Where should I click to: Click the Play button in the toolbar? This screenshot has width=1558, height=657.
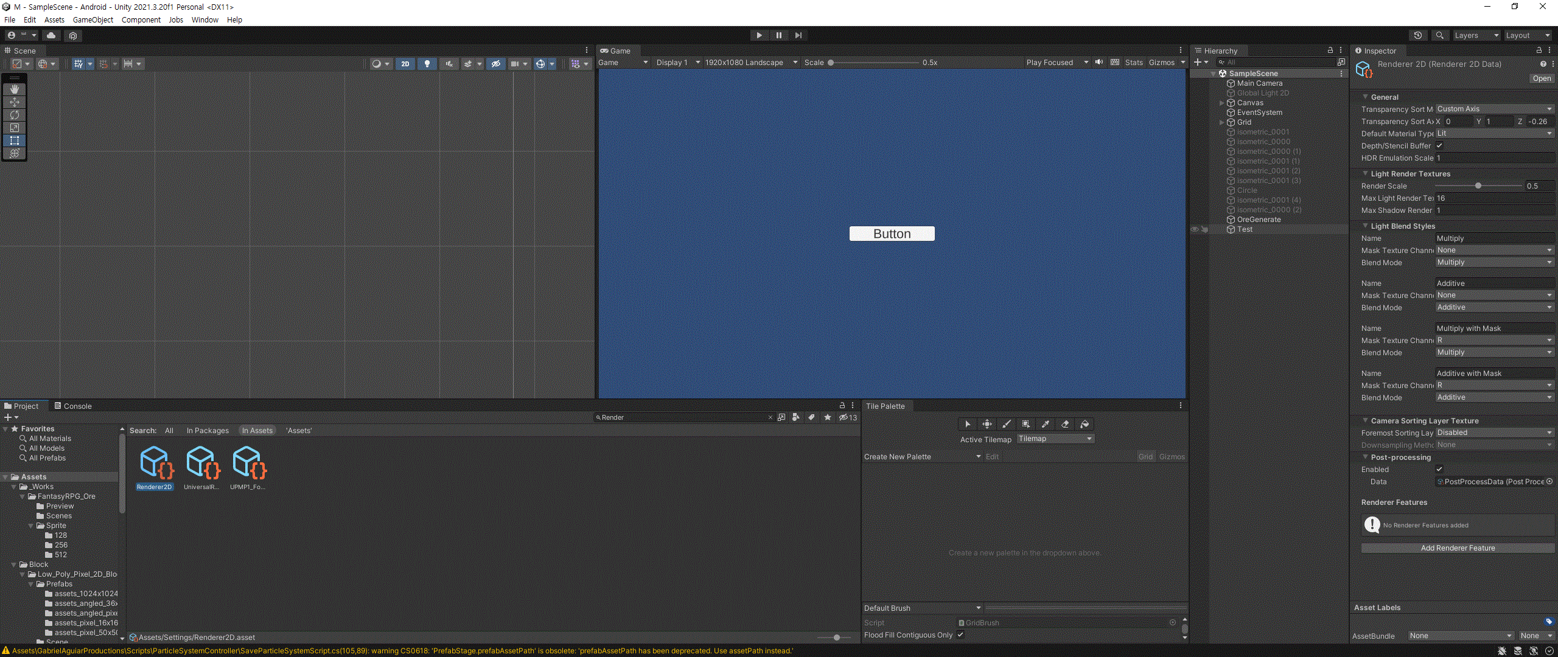coord(759,35)
